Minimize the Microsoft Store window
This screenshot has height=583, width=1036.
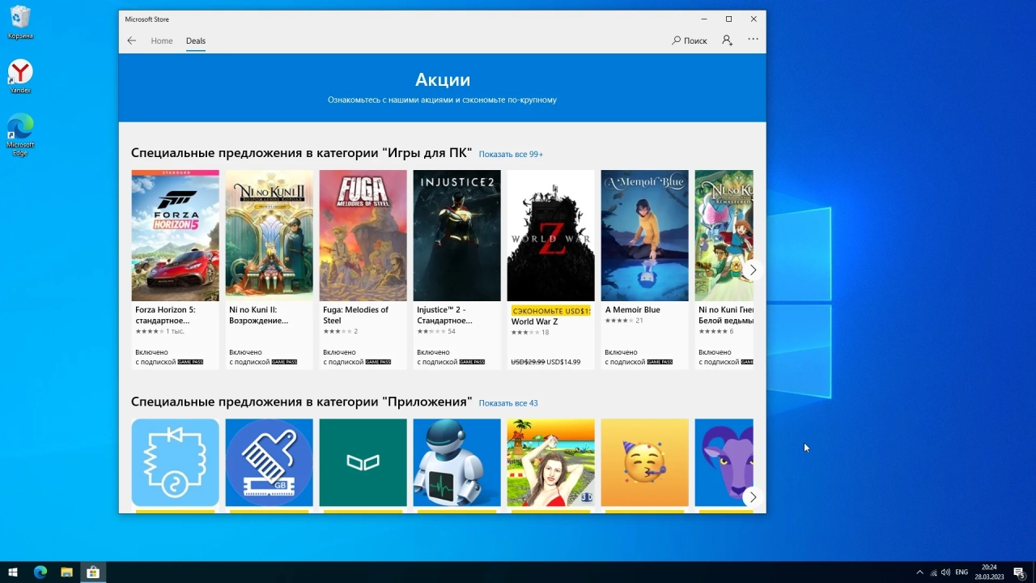(703, 19)
